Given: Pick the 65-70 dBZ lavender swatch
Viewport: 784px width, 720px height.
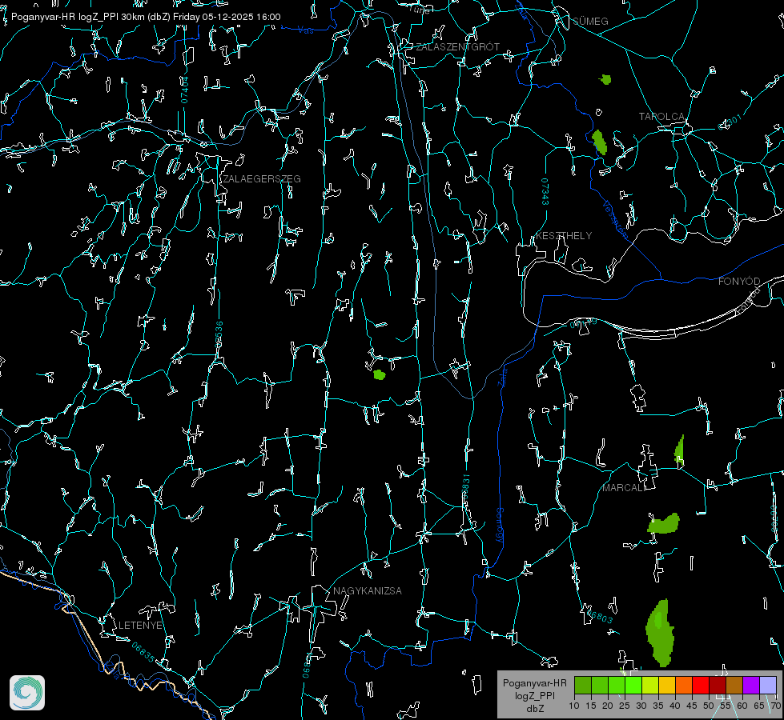Looking at the screenshot, I should 768,685.
